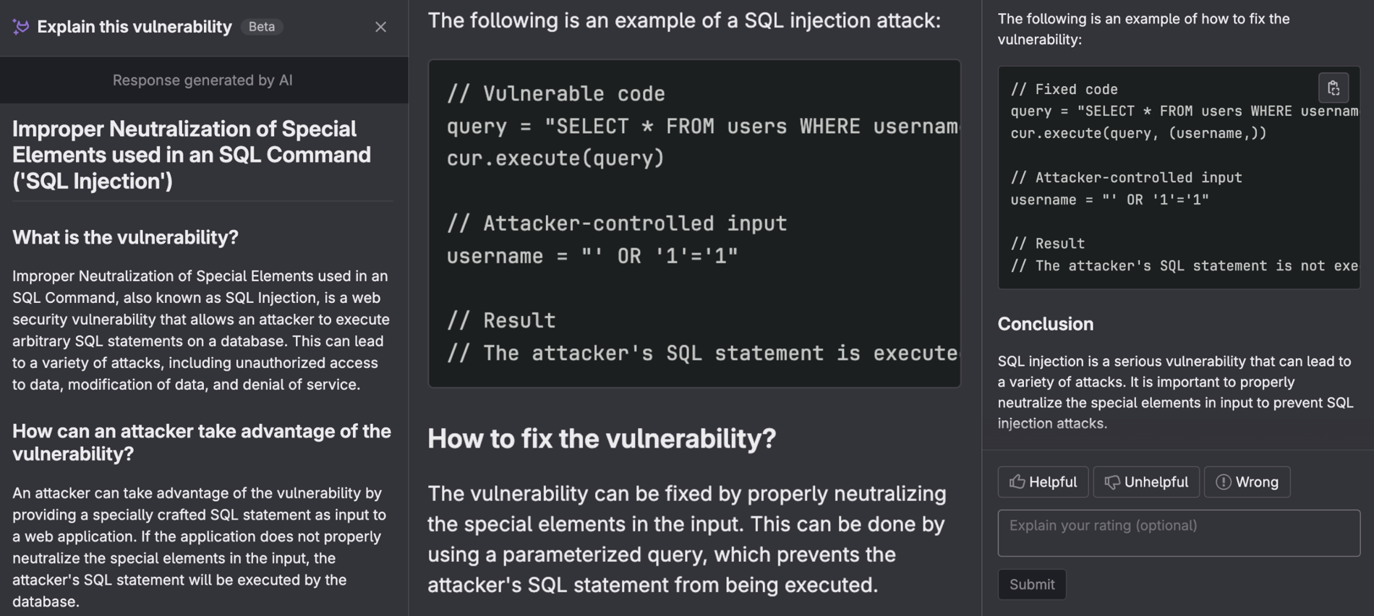Select the SQL Injection vulnerability title
The height and width of the screenshot is (616, 1374).
(x=192, y=155)
